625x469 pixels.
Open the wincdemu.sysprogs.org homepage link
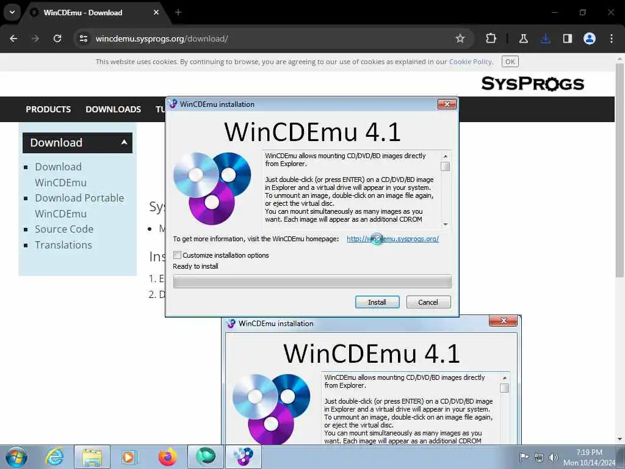392,239
